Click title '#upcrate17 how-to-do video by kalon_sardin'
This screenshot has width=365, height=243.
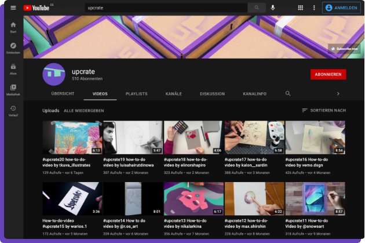[246, 162]
